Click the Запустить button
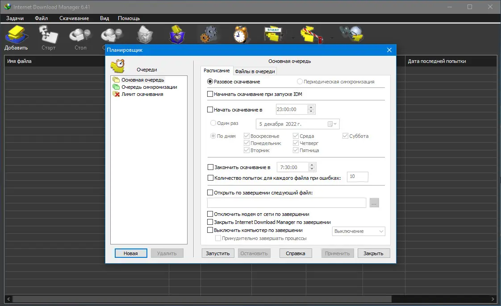This screenshot has width=501, height=306. pyautogui.click(x=217, y=253)
